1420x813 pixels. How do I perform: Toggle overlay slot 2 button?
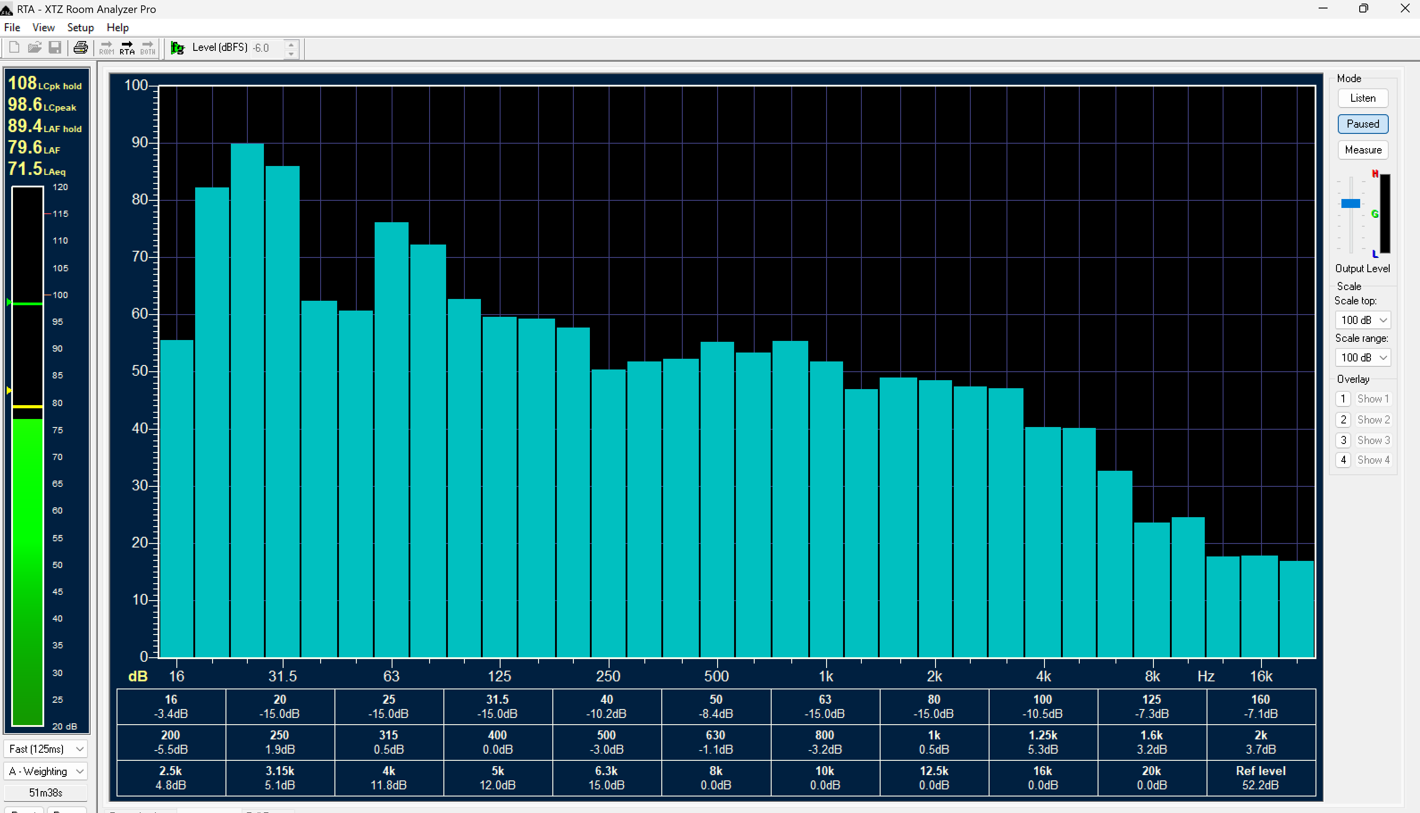(x=1344, y=419)
